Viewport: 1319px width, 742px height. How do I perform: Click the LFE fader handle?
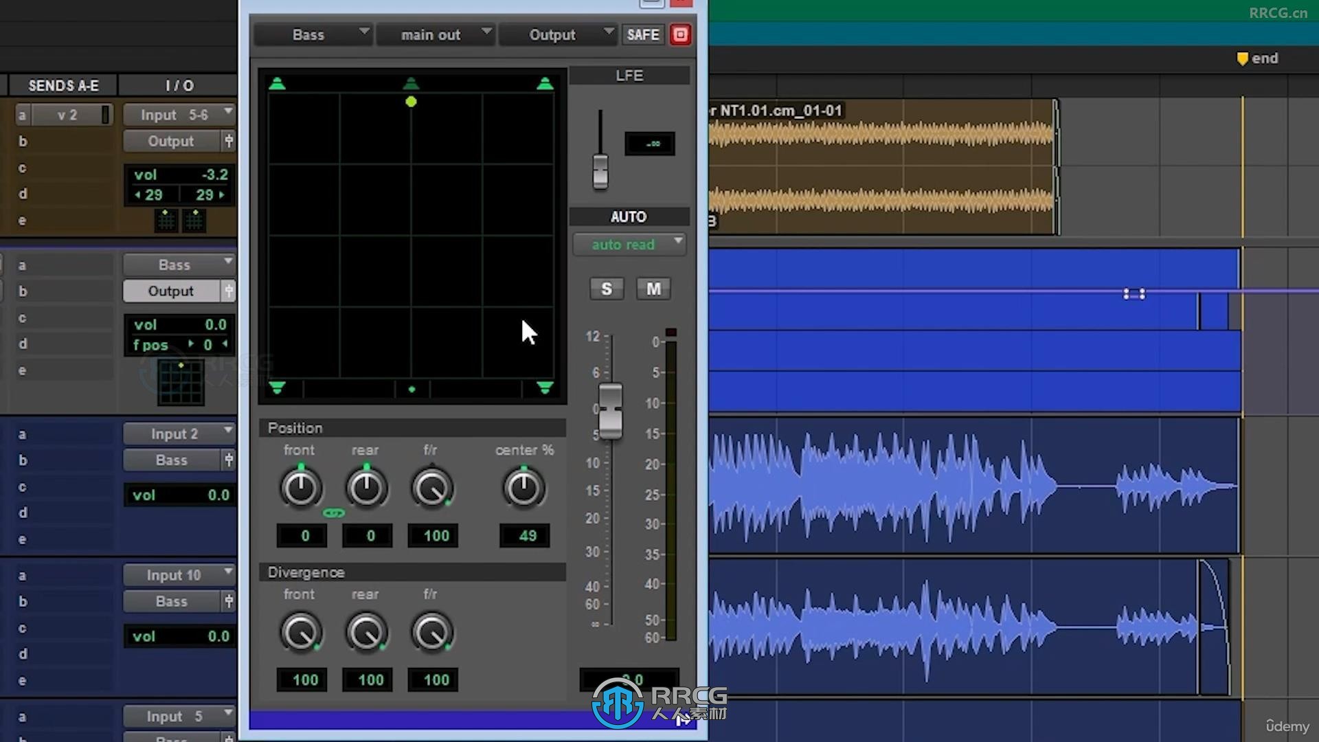tap(600, 170)
